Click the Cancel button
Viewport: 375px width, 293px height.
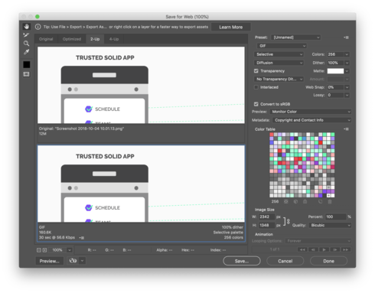[x=285, y=261]
